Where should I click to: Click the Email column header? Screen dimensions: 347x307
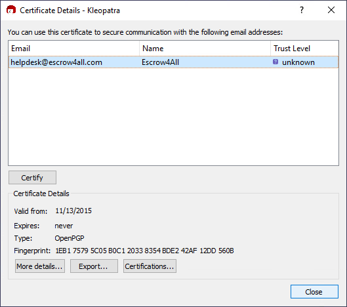(74, 49)
